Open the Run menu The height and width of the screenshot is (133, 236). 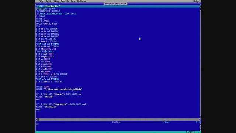(x=73, y=1)
